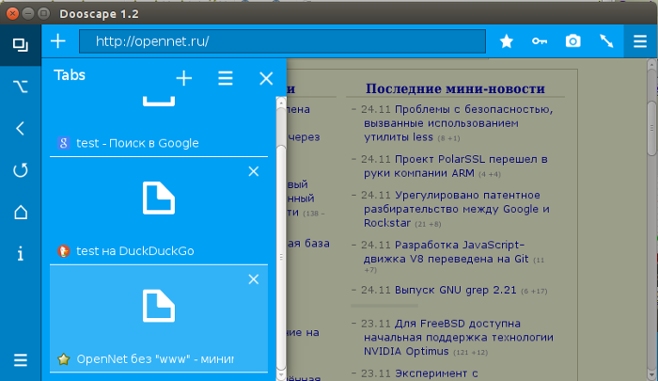Open the page info icon
Image resolution: width=658 pixels, height=381 pixels.
(20, 253)
